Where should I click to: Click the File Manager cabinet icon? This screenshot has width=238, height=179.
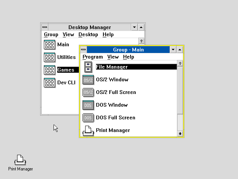(x=88, y=67)
